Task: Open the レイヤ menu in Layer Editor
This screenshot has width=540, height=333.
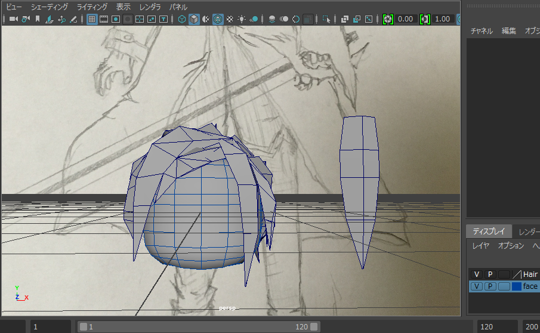Action: (481, 245)
